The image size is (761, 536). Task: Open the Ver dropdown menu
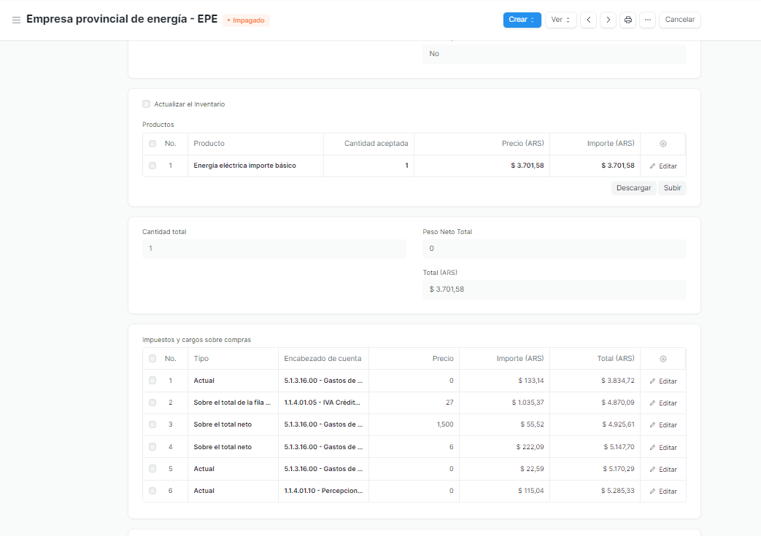click(560, 20)
